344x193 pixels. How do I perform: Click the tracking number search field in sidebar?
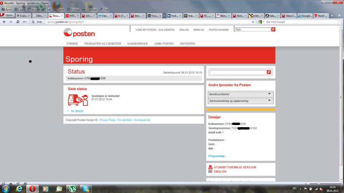coord(238,72)
